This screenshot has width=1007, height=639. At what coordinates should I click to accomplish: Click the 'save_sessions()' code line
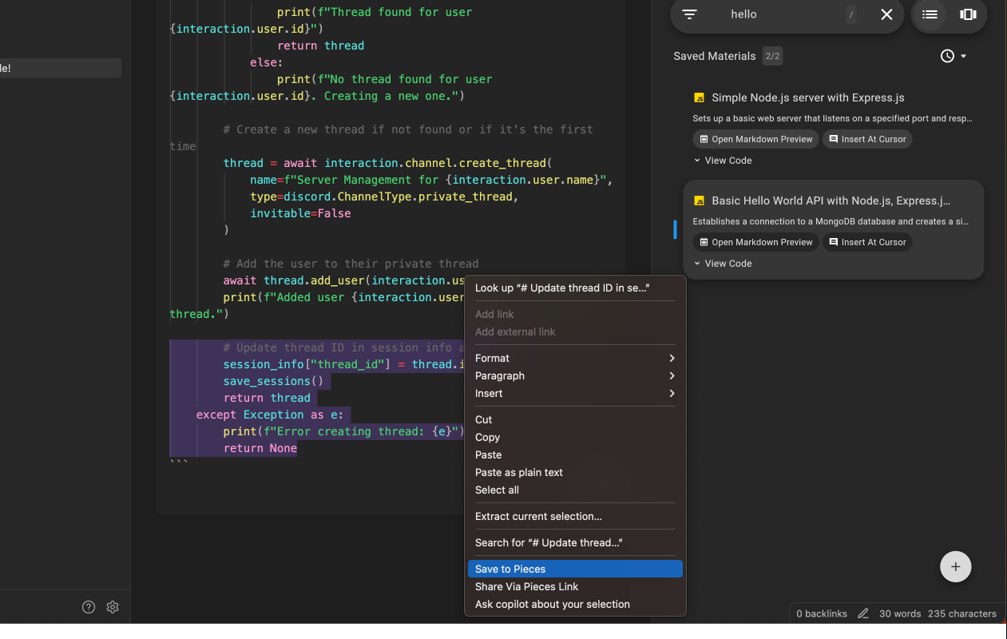pyautogui.click(x=273, y=381)
